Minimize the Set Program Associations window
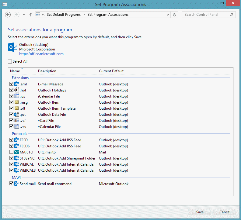Image resolution: width=241 pixels, height=220 pixels. pyautogui.click(x=214, y=3)
